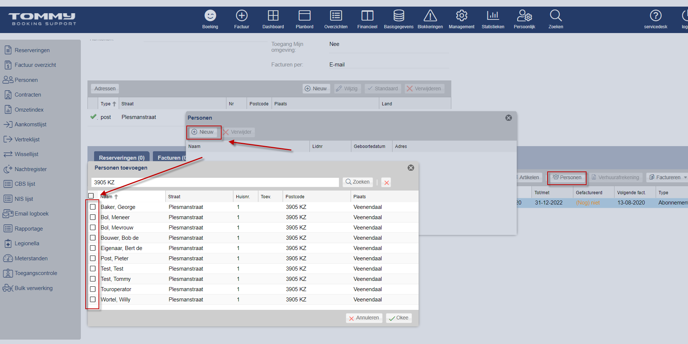
Task: Click the Zoeken search button
Action: (358, 182)
